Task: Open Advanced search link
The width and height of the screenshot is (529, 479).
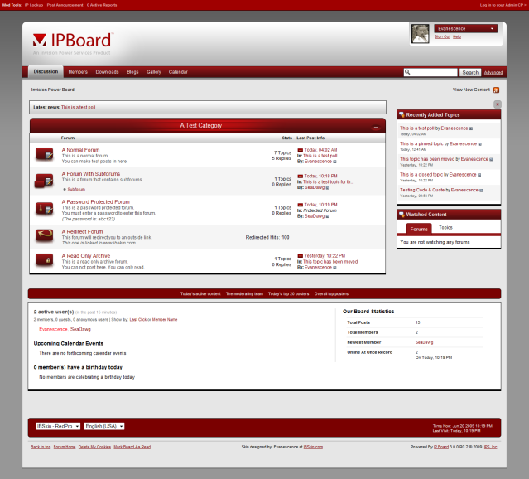Action: point(493,73)
